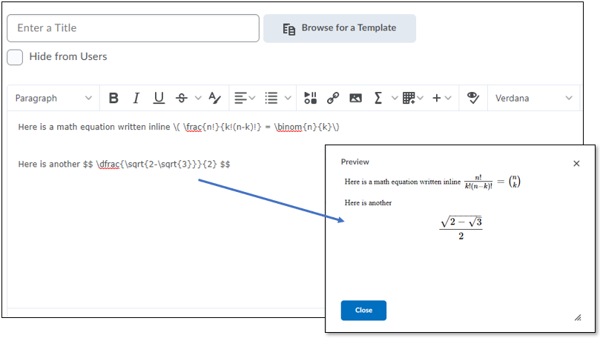Insert a table using the grid icon
This screenshot has height=338, width=600.
pyautogui.click(x=409, y=98)
